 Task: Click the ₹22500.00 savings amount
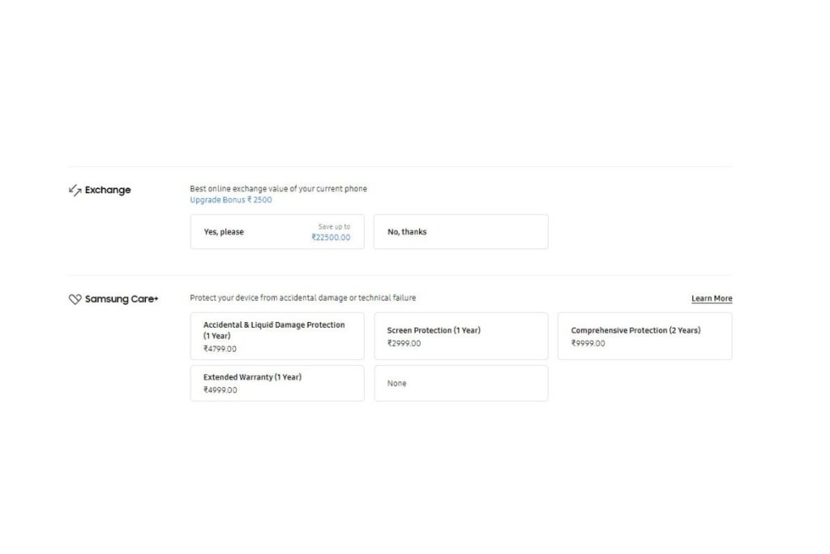point(331,238)
